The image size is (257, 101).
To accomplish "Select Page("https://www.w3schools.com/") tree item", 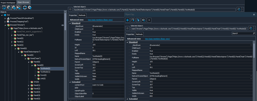I will coord(28,28).
